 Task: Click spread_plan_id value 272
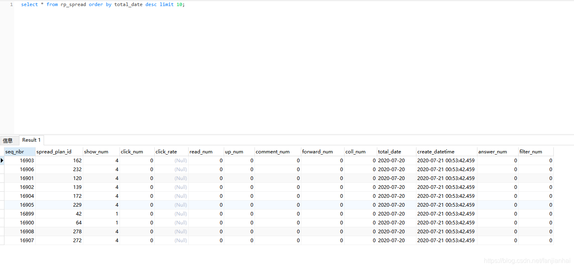(59, 241)
